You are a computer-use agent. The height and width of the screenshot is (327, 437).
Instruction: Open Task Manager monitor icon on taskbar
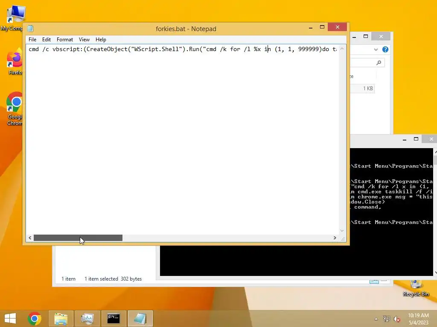pos(87,318)
